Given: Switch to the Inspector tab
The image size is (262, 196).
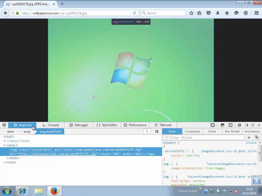Looking at the screenshot, I should [23, 125].
